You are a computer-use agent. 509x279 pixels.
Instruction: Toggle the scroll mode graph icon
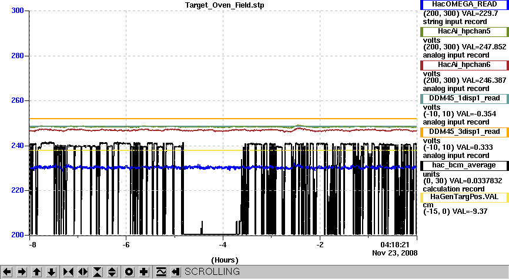pyautogui.click(x=161, y=272)
